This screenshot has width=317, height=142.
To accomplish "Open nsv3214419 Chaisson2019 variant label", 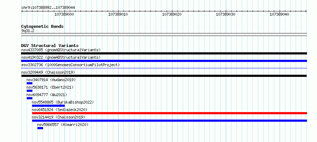I will pyautogui.click(x=59, y=117).
